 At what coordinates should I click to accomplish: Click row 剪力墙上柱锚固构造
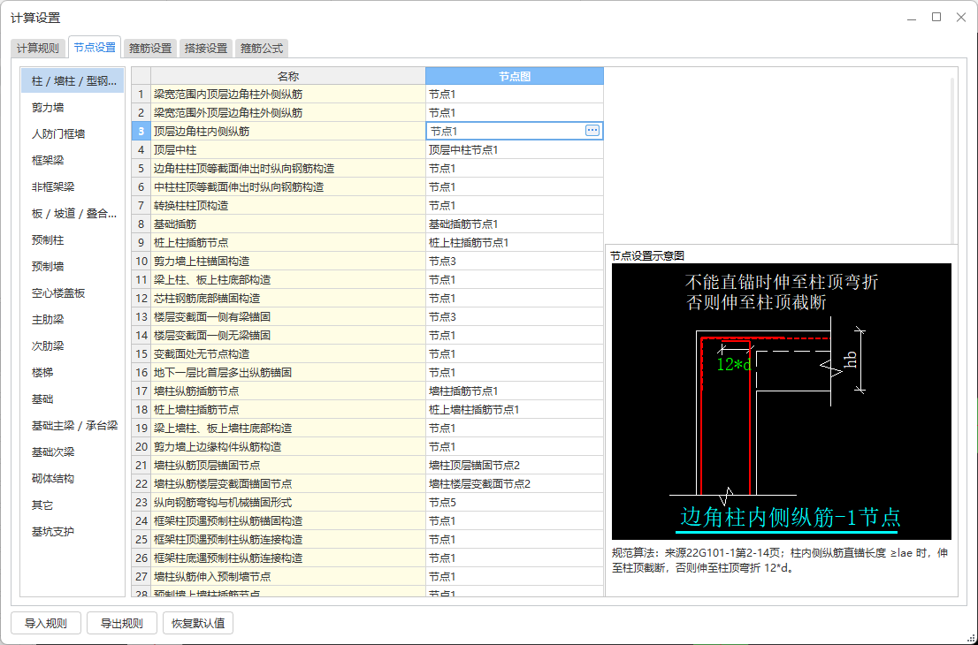click(367, 262)
